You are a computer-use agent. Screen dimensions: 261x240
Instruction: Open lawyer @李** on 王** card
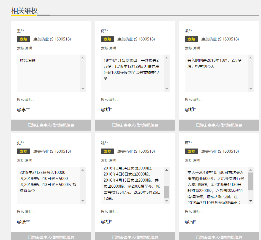point(23,109)
